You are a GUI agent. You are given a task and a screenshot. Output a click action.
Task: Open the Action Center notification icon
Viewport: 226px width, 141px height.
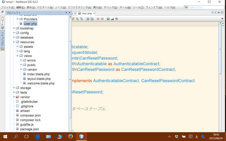click(x=191, y=136)
